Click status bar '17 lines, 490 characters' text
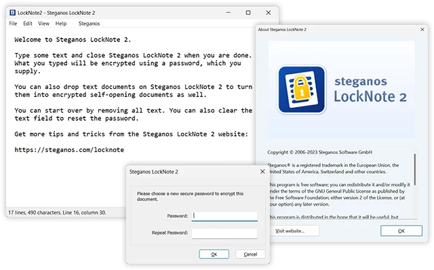 (57, 213)
